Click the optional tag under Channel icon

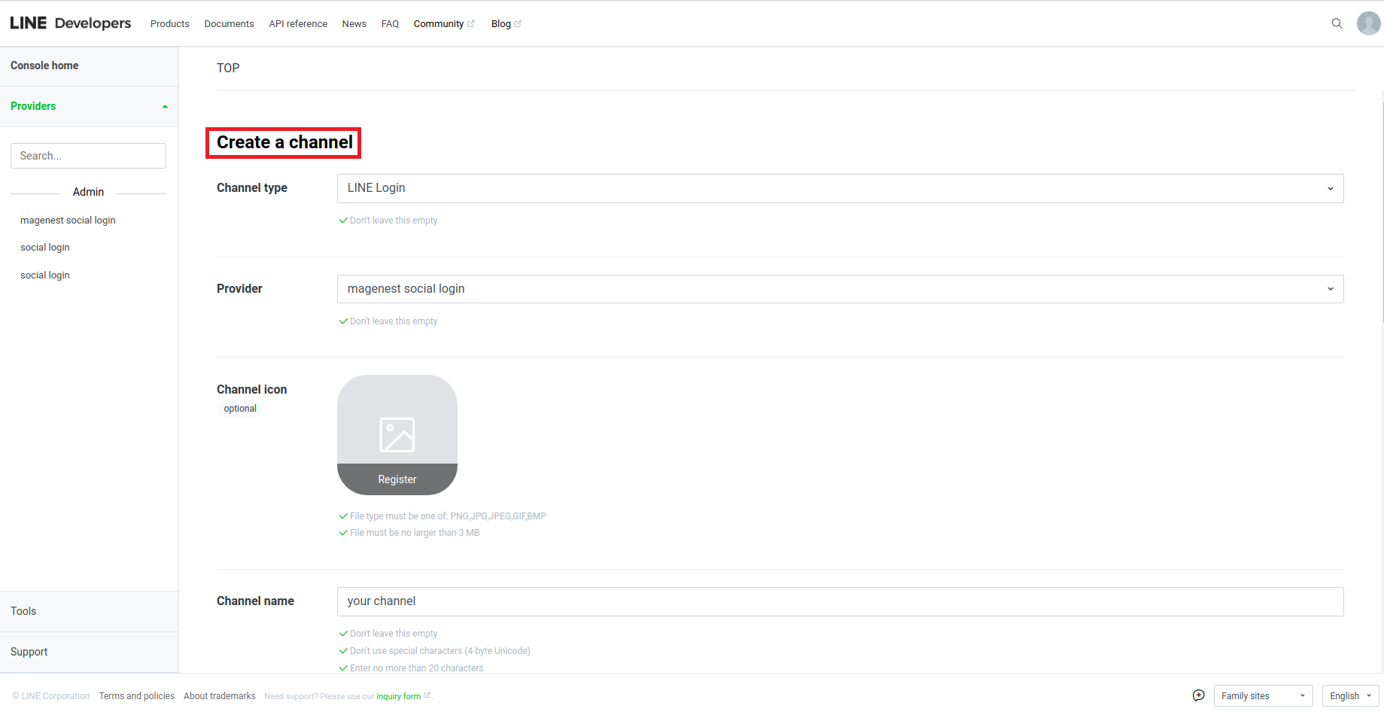tap(240, 409)
